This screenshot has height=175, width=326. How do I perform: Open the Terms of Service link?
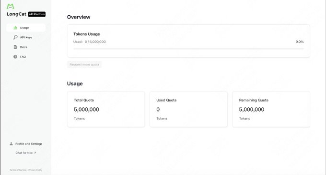(18, 170)
